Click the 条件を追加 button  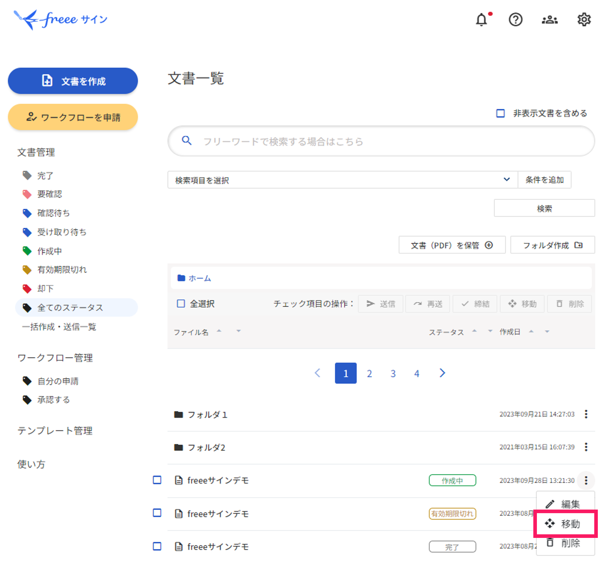coord(544,180)
